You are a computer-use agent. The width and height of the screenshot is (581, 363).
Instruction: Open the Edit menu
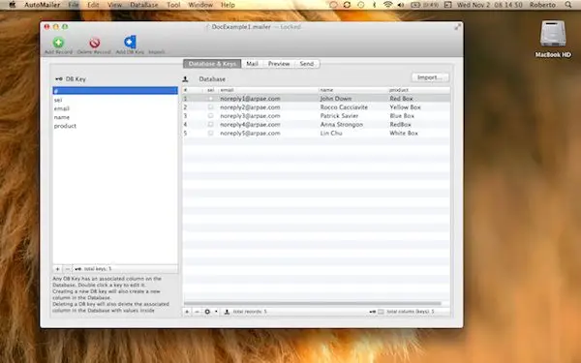click(x=93, y=5)
